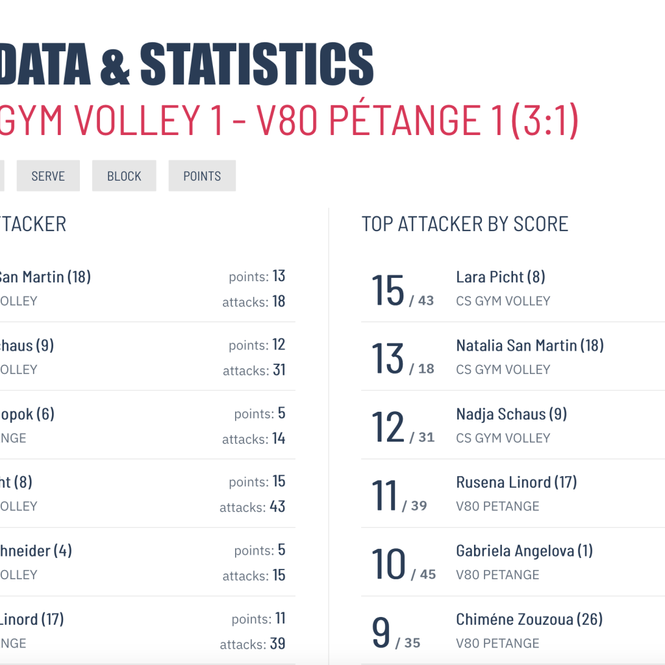Select the POINTS tab
665x665 pixels.
tap(202, 176)
